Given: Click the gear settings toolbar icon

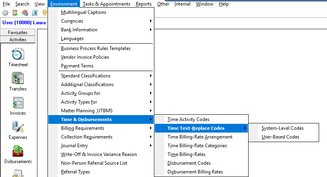Looking at the screenshot, I should 5,13.
